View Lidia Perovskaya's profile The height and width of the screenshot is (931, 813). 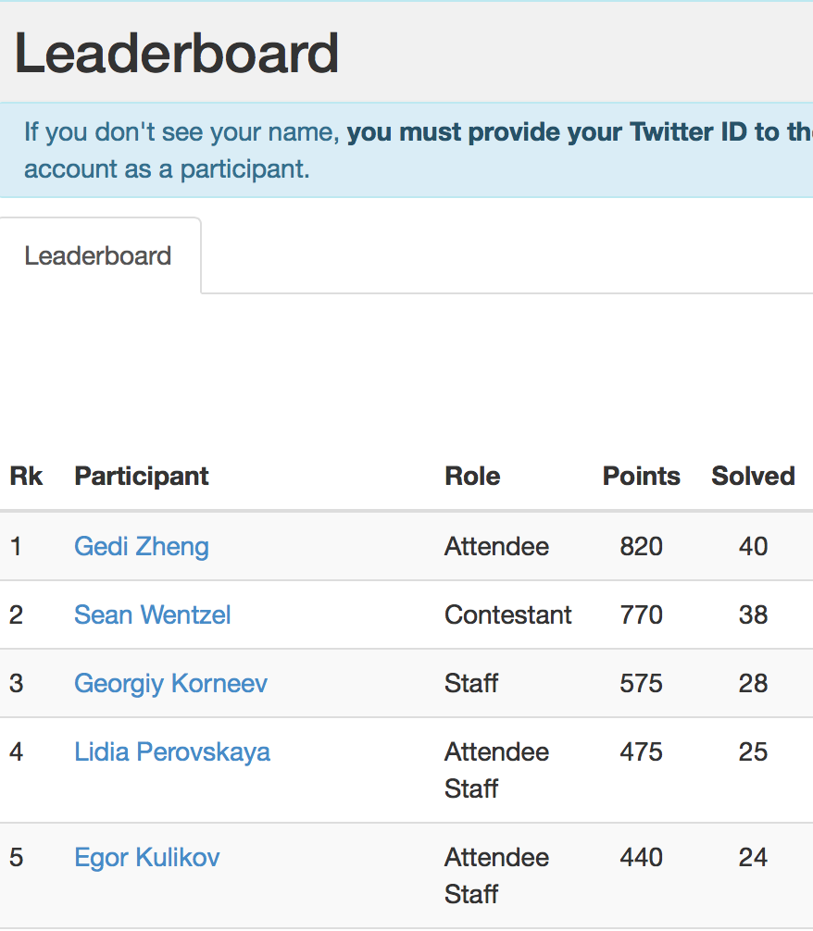[x=172, y=752]
